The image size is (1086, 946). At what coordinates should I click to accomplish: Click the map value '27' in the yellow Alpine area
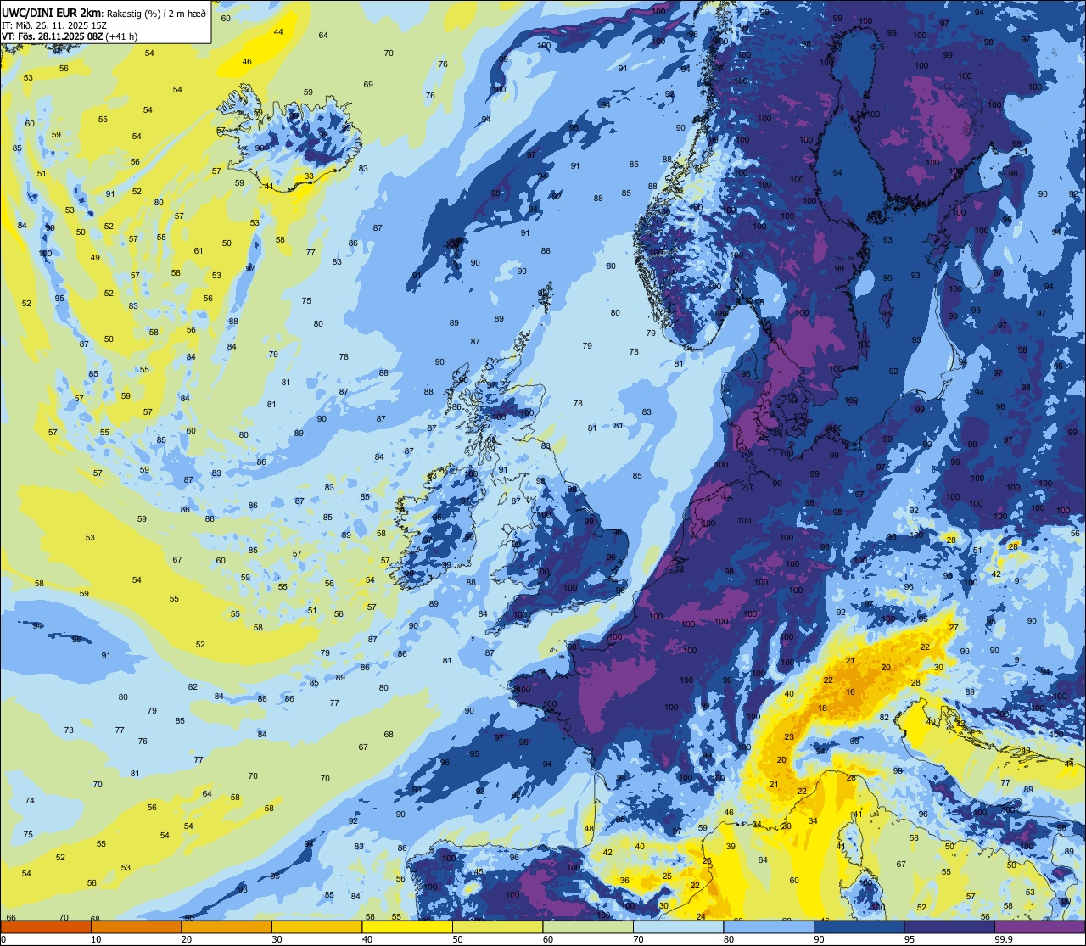pos(954,628)
